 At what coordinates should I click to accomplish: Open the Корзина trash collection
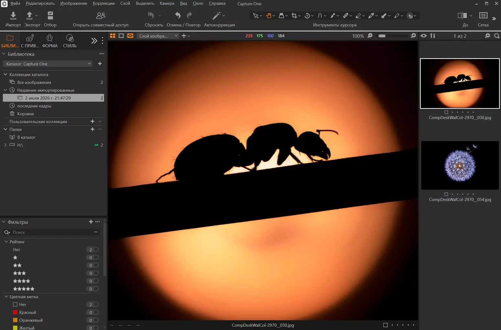coord(26,114)
